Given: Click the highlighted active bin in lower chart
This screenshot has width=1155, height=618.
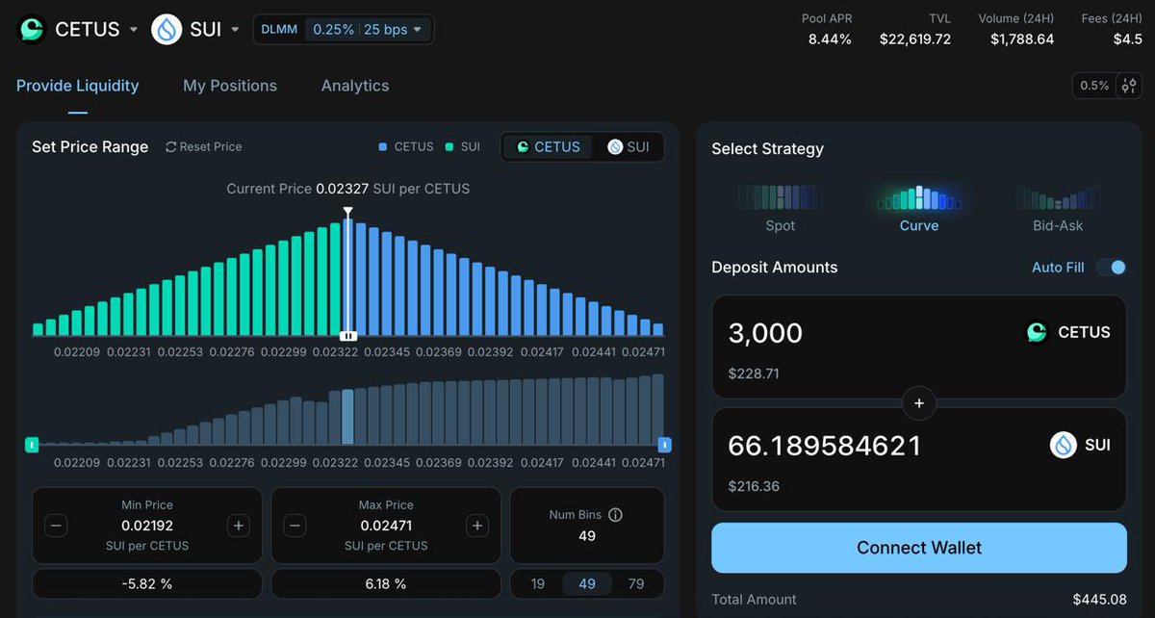Looking at the screenshot, I should [x=347, y=416].
